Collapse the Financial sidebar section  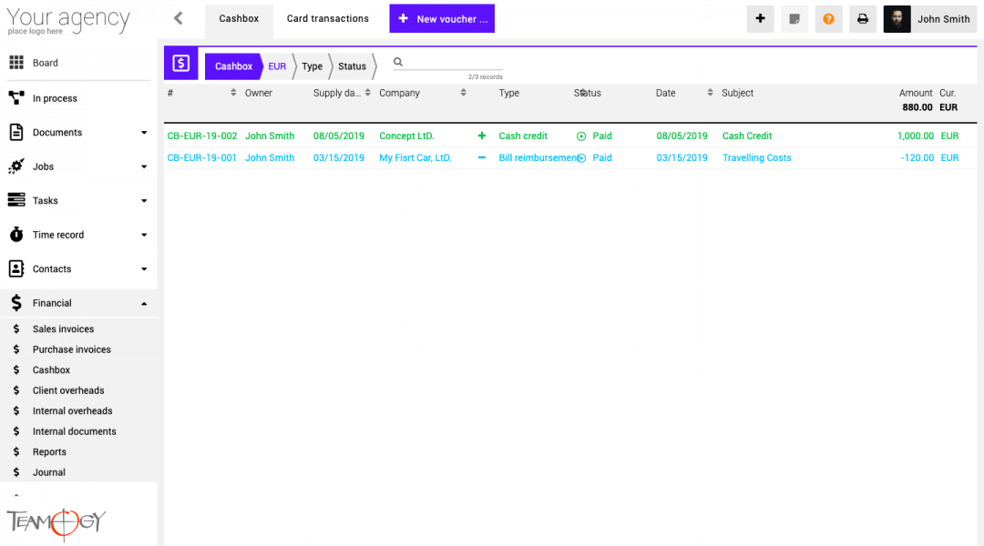tap(143, 303)
